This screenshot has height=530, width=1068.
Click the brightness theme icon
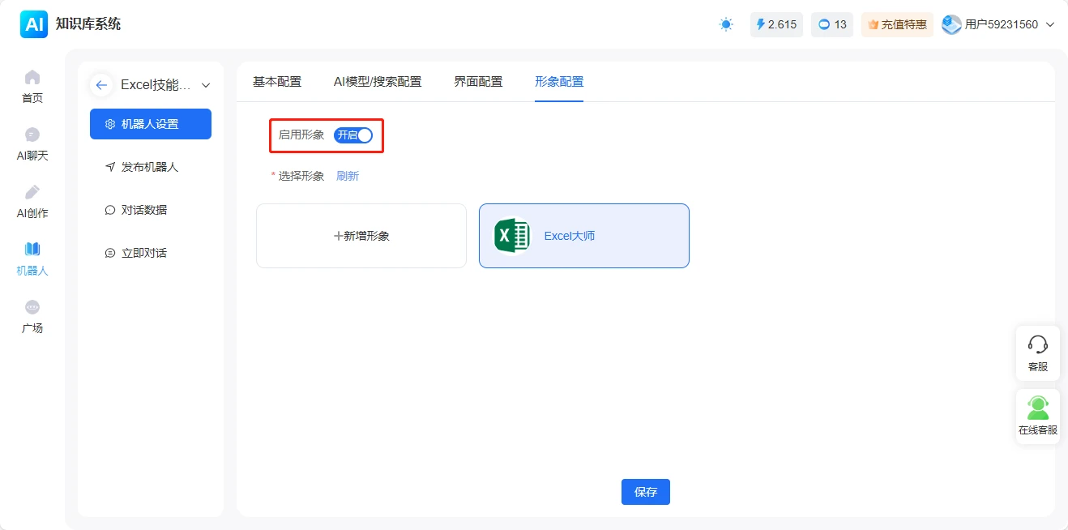[726, 24]
